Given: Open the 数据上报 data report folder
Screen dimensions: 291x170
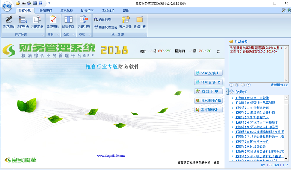Looking at the screenshot, I should click(140, 22).
